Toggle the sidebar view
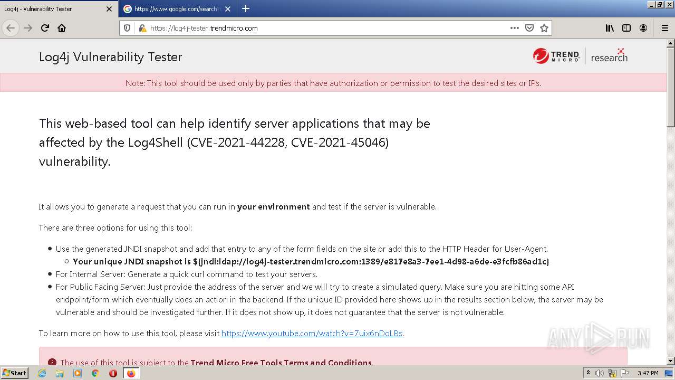This screenshot has width=675, height=380. [626, 28]
